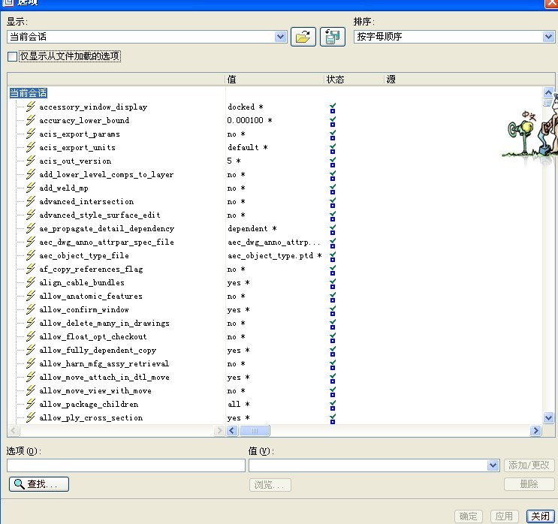Click the lightning icon beside add_weld_mp
The image size is (558, 524).
31,187
